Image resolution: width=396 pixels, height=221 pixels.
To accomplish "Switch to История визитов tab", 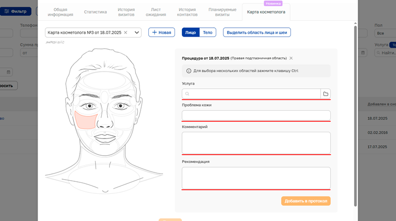I will click(x=126, y=12).
